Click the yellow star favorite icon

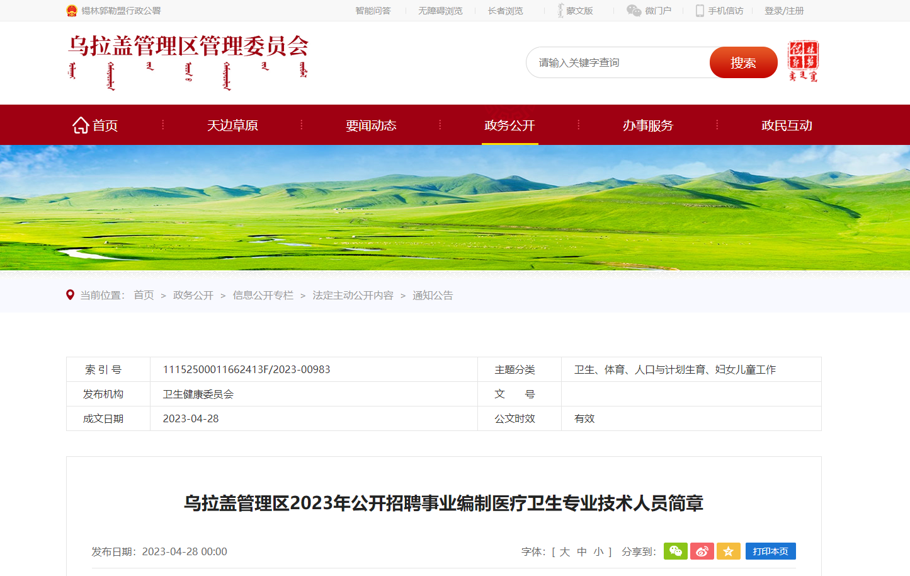pyautogui.click(x=729, y=551)
